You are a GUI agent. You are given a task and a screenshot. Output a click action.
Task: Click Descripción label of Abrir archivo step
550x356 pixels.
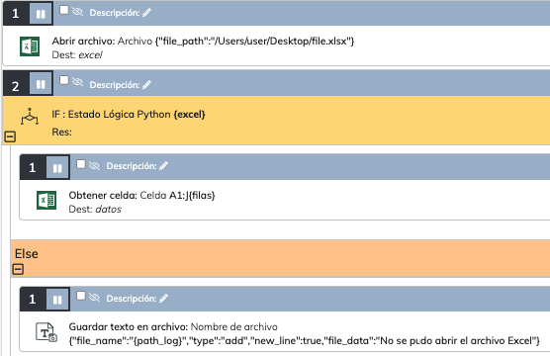click(115, 13)
